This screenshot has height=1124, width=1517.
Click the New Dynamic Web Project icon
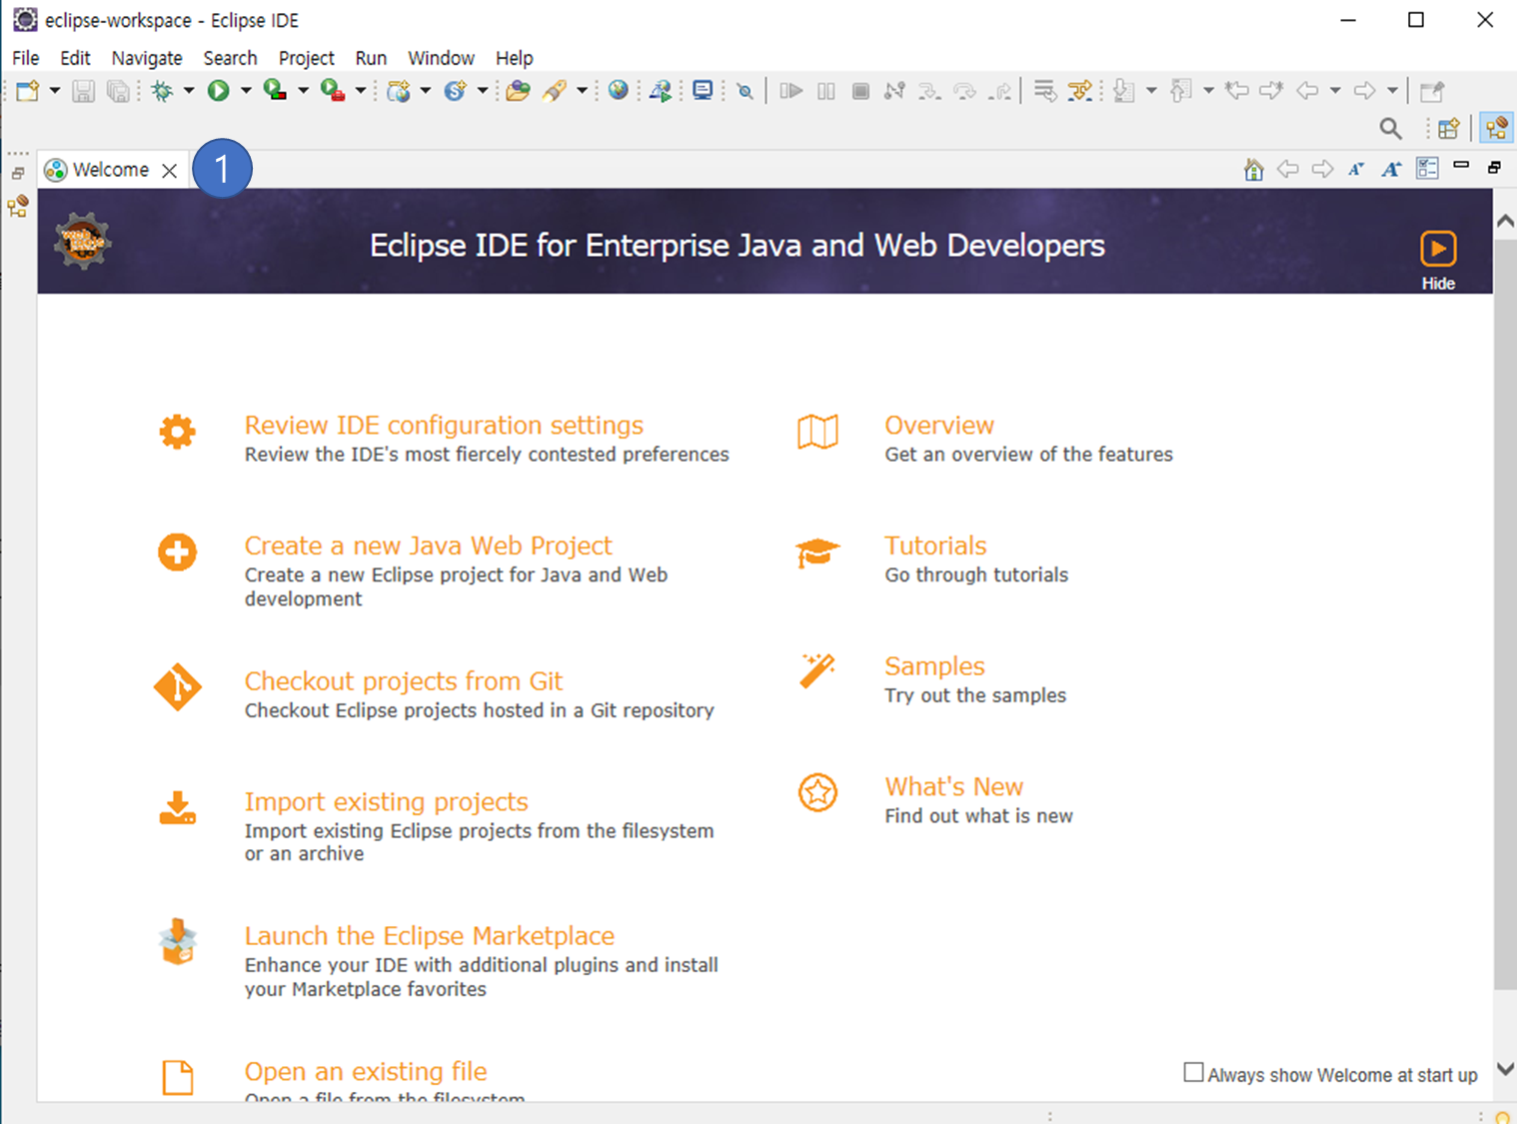399,91
